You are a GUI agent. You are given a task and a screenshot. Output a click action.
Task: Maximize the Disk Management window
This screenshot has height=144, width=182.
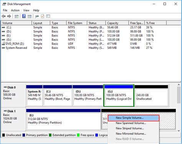coord(165,4)
